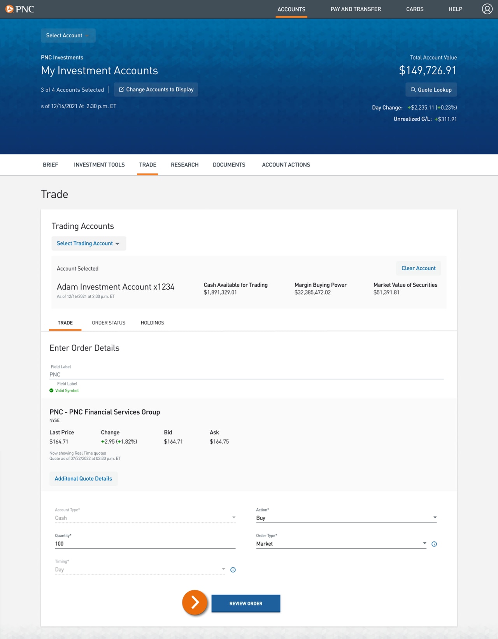Go to the ACCOUNTS top menu

[x=291, y=9]
